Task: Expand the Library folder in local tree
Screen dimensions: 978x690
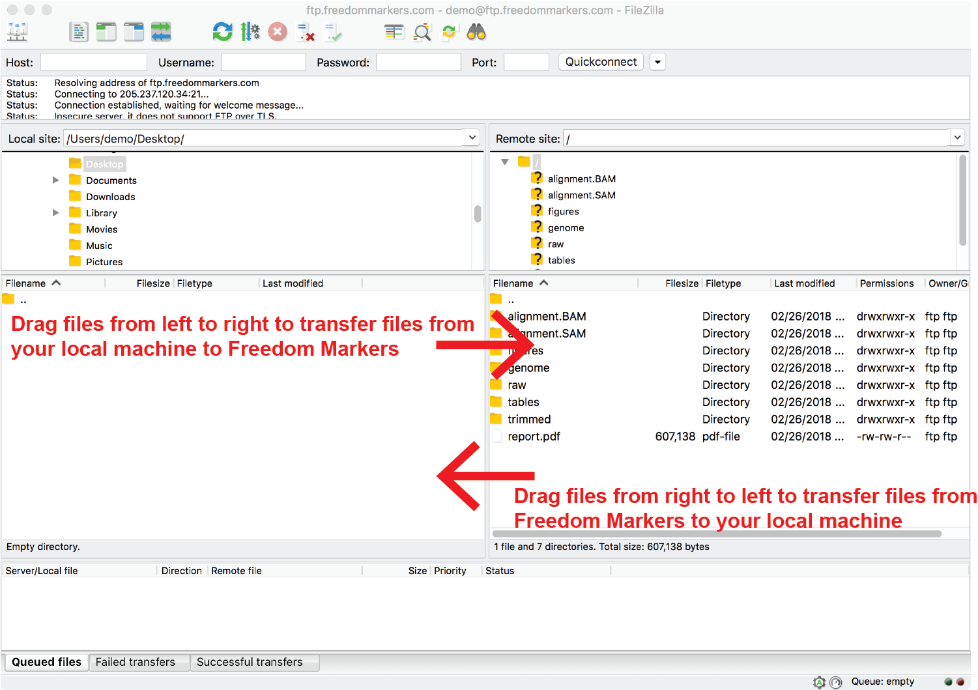Action: (56, 213)
